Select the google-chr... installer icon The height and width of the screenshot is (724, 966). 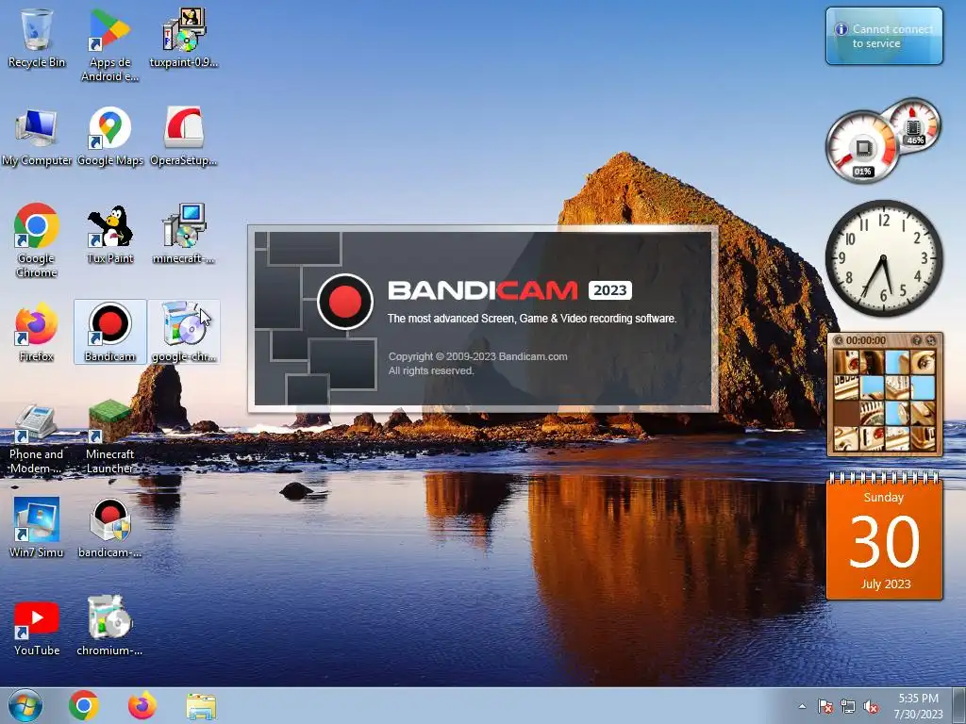[184, 331]
